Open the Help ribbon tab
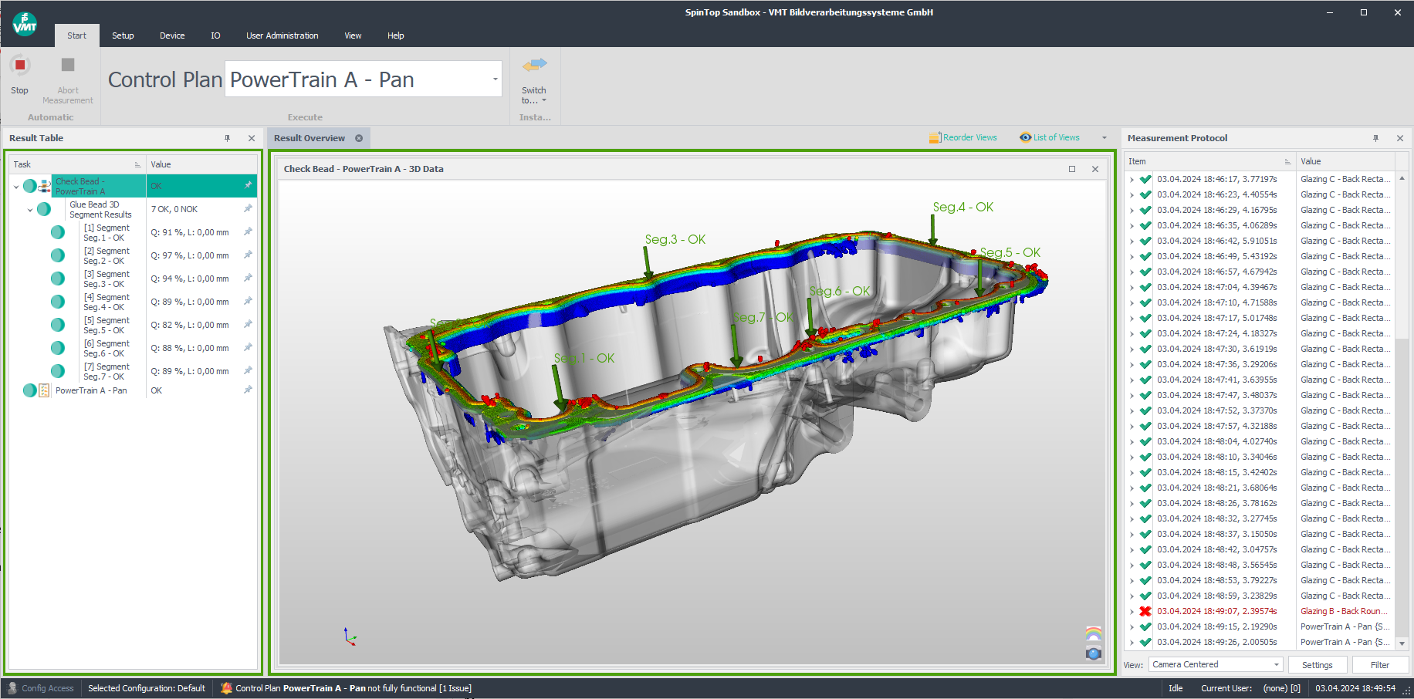Image resolution: width=1414 pixels, height=699 pixels. (395, 35)
